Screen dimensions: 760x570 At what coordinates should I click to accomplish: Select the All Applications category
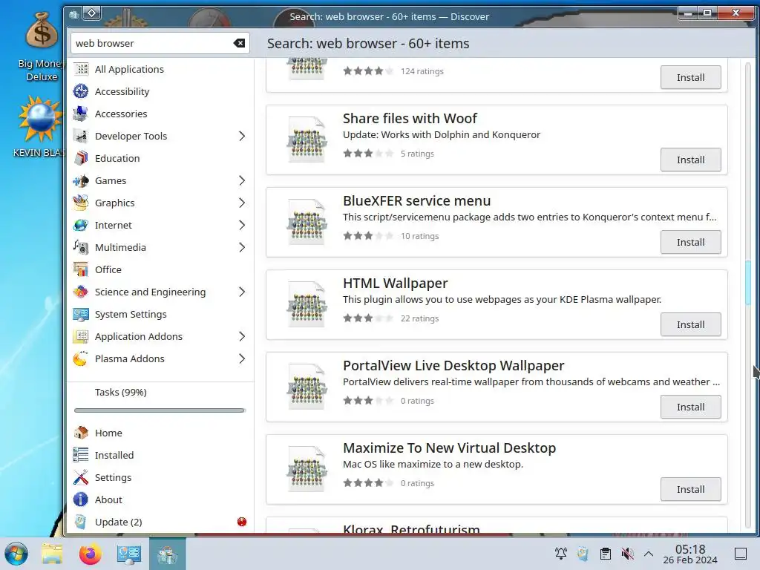pyautogui.click(x=160, y=69)
